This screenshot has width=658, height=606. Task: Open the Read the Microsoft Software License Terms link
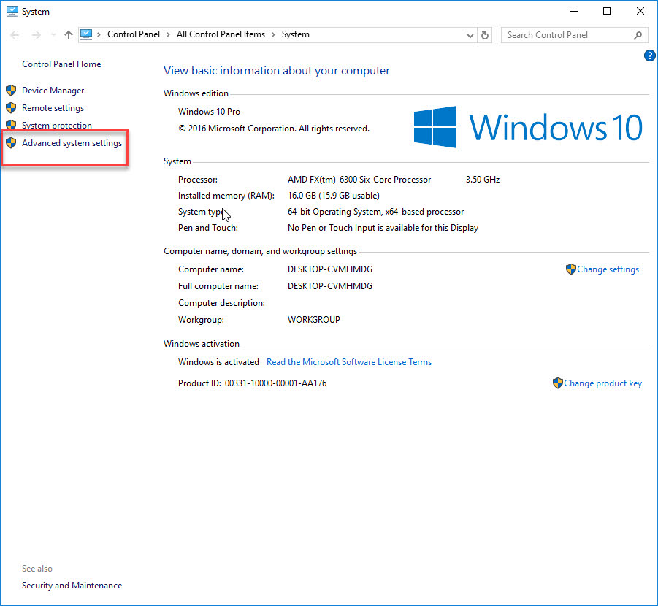point(349,361)
